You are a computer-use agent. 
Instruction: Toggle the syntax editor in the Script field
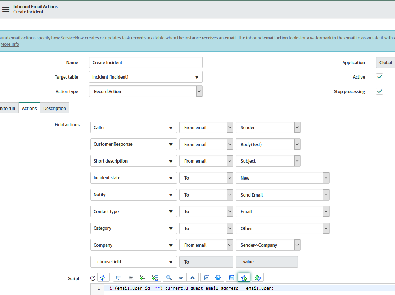(103, 277)
